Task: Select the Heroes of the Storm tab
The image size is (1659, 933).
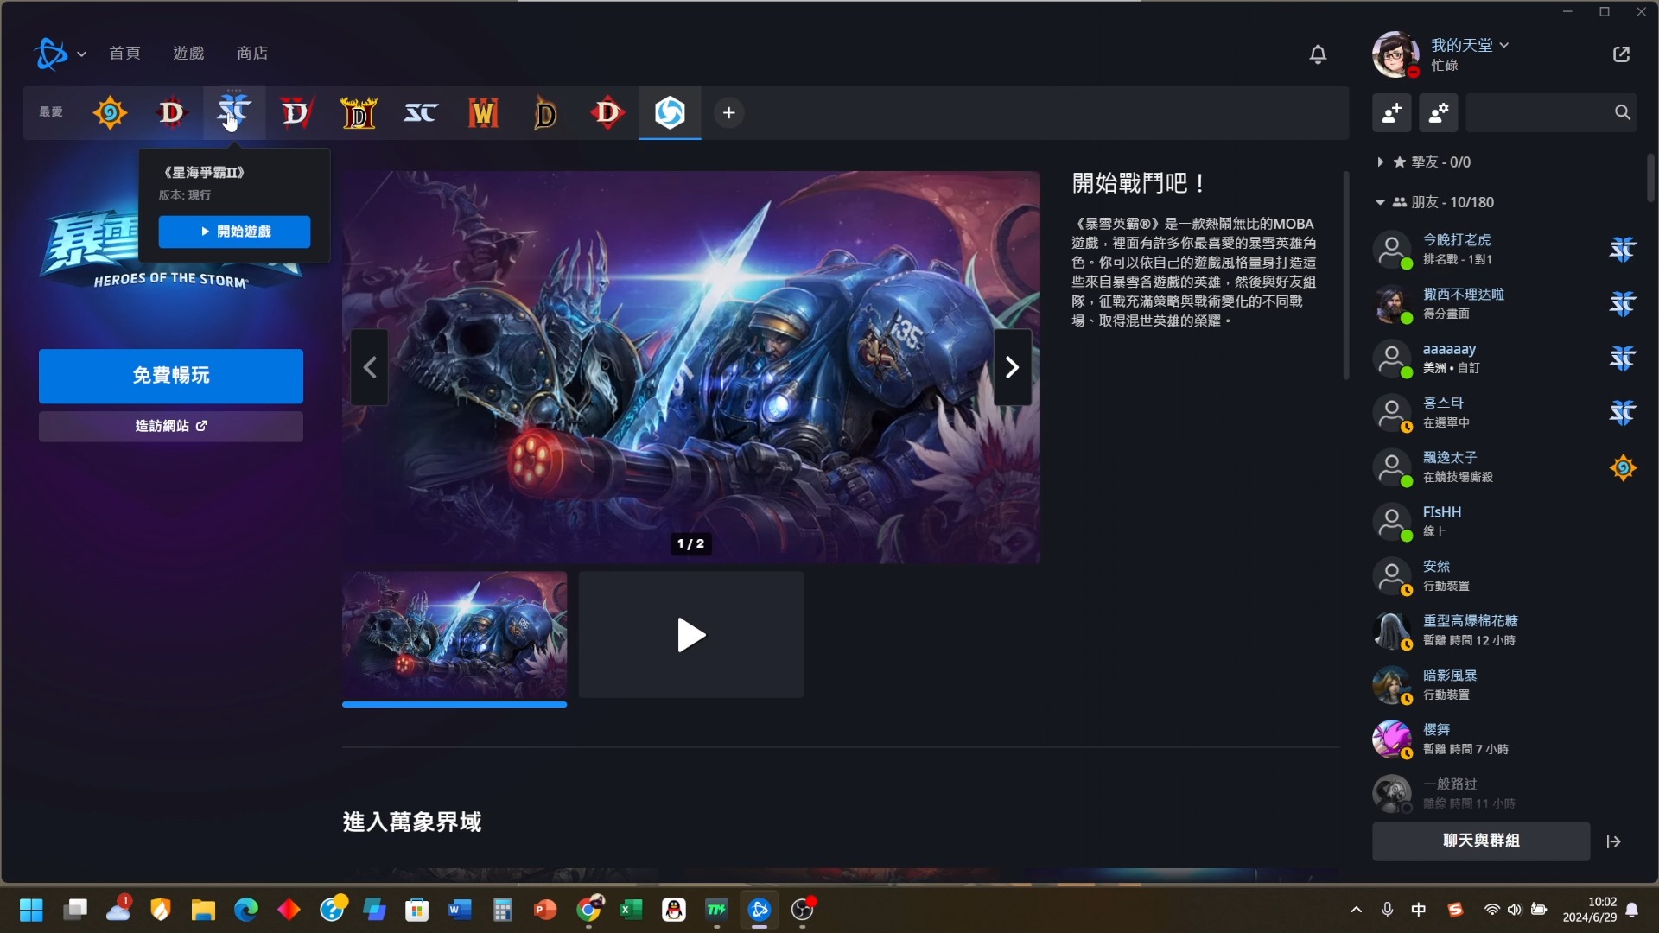Action: [x=670, y=113]
